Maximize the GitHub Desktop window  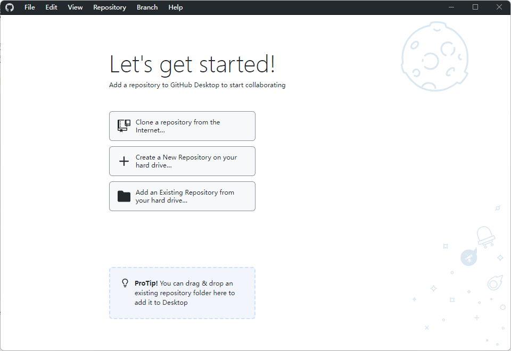(x=475, y=7)
